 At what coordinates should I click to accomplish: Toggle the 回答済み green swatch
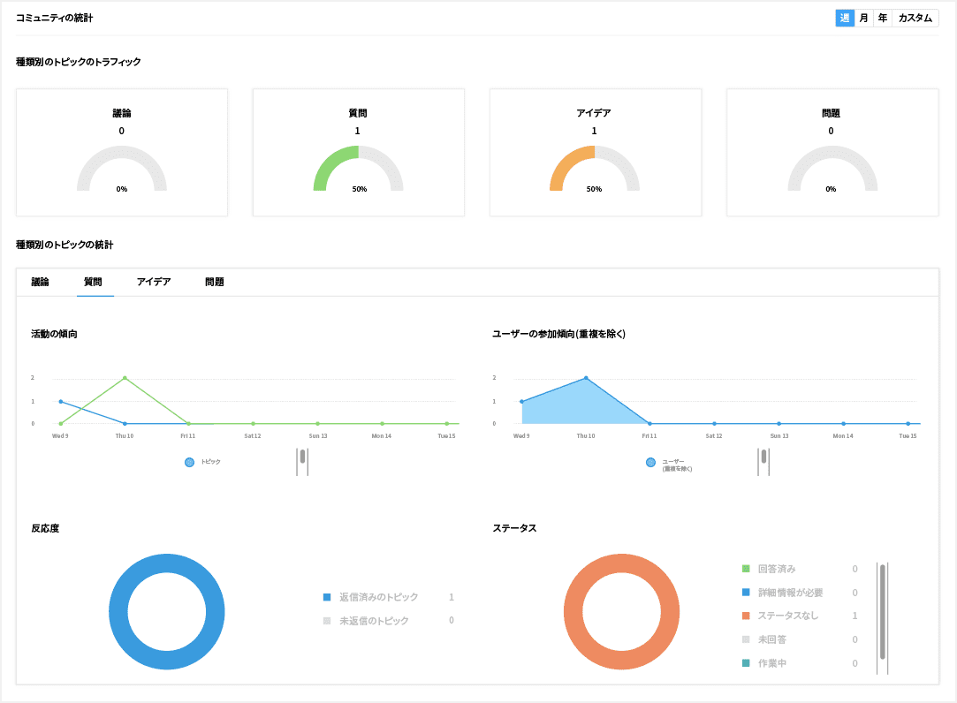click(x=746, y=569)
